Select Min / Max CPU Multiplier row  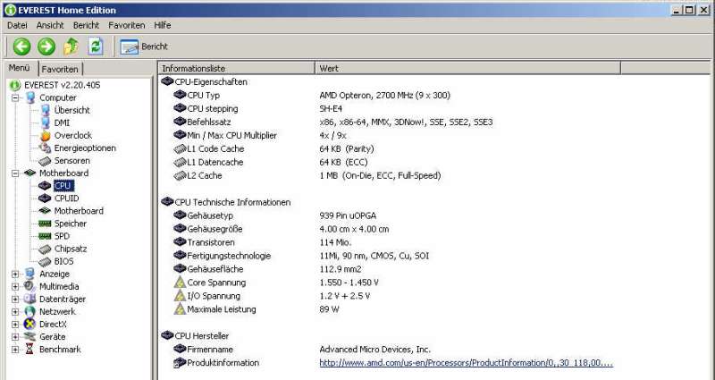tap(260, 136)
